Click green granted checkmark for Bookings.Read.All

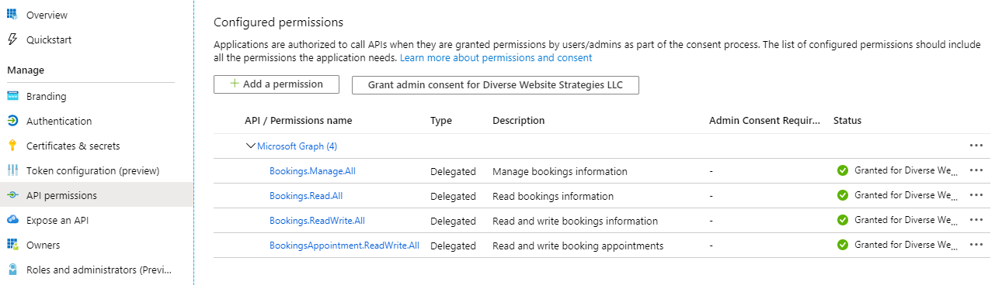coord(843,195)
